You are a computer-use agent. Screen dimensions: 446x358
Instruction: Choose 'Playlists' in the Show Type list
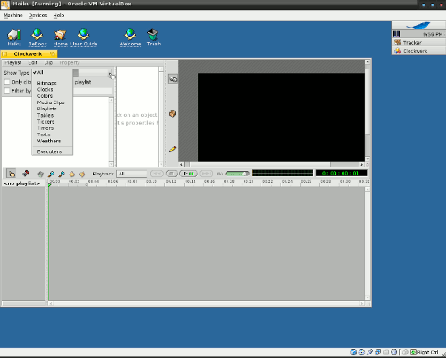pyautogui.click(x=52, y=109)
